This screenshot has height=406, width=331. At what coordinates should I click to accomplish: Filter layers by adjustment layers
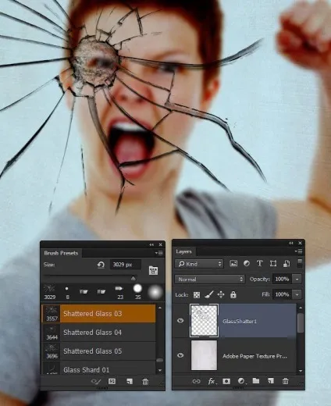point(247,263)
